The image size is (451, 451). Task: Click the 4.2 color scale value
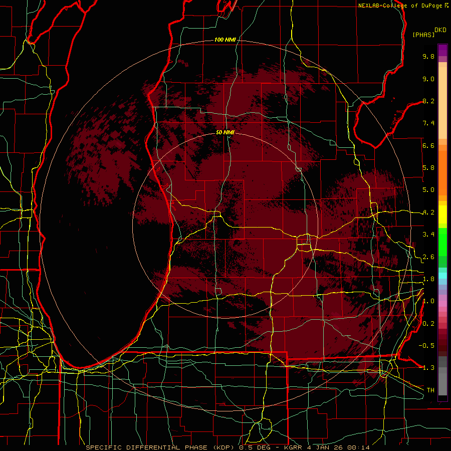(428, 212)
